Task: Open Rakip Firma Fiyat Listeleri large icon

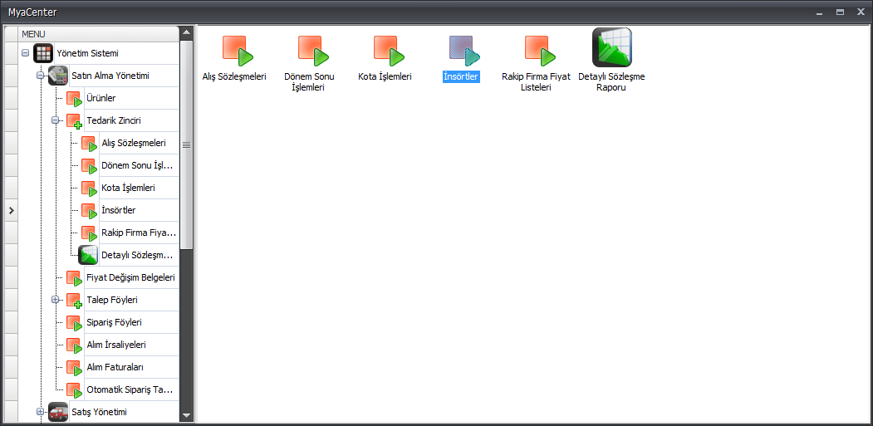Action: pyautogui.click(x=540, y=51)
